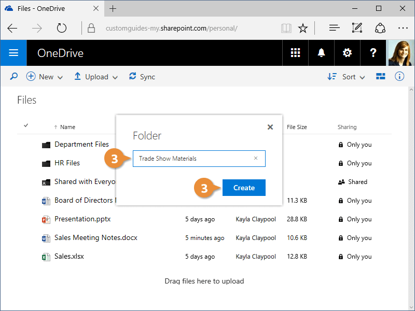415x311 pixels.
Task: Open a new browser tab
Action: [113, 8]
